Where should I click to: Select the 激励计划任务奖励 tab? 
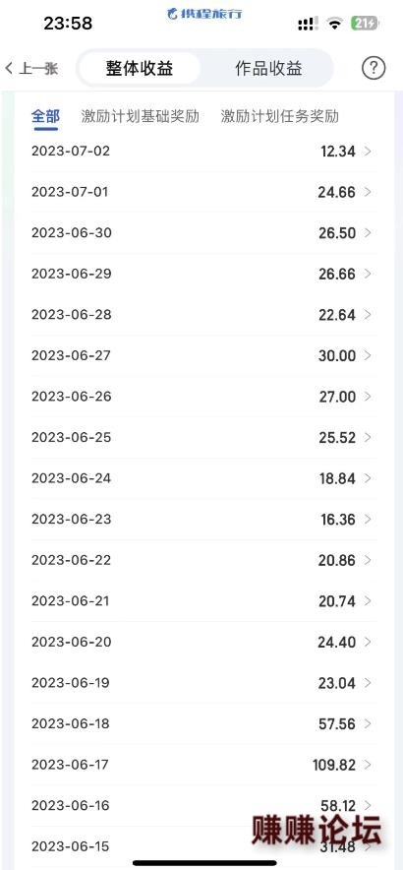click(x=279, y=116)
